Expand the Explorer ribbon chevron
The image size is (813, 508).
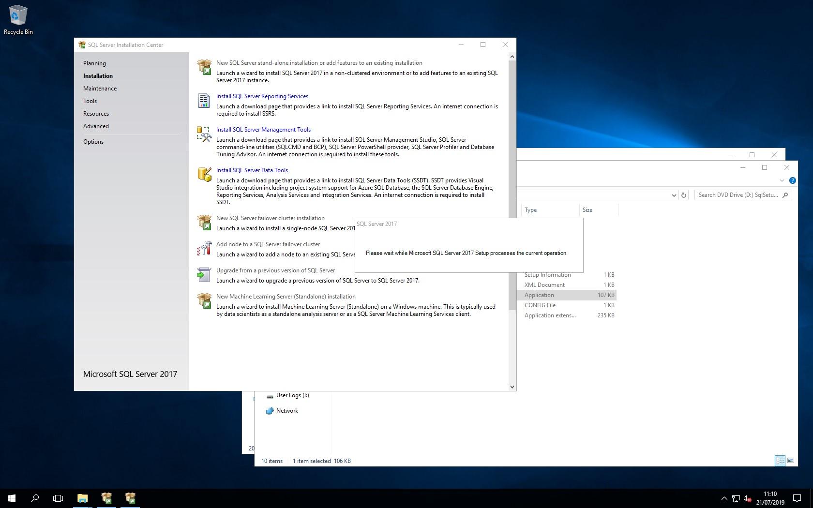782,180
